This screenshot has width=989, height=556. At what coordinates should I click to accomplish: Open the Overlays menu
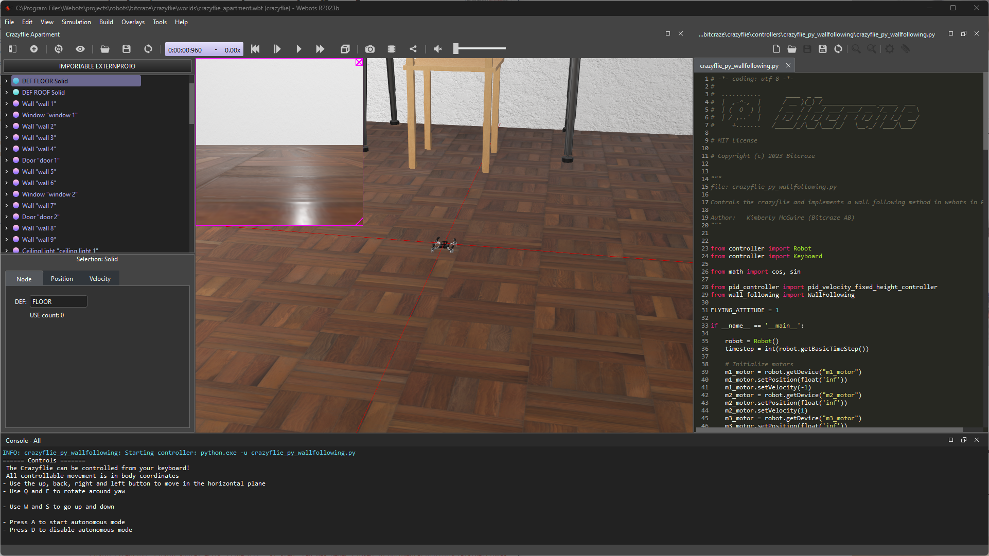[x=134, y=22]
